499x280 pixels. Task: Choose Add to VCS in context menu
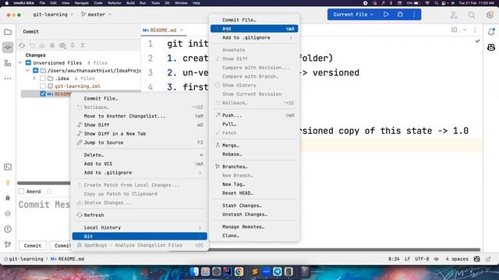[x=140, y=164]
